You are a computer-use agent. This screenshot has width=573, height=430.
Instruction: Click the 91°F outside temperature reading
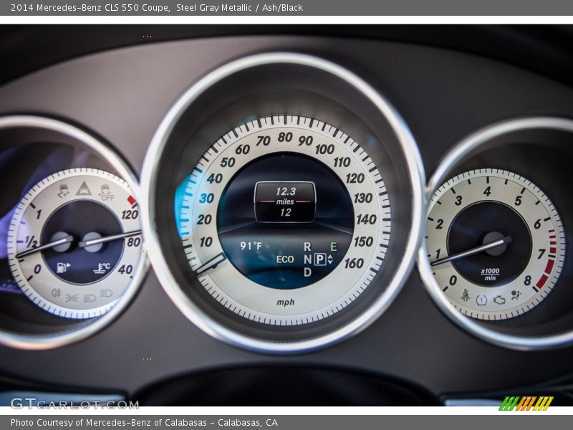tap(251, 246)
